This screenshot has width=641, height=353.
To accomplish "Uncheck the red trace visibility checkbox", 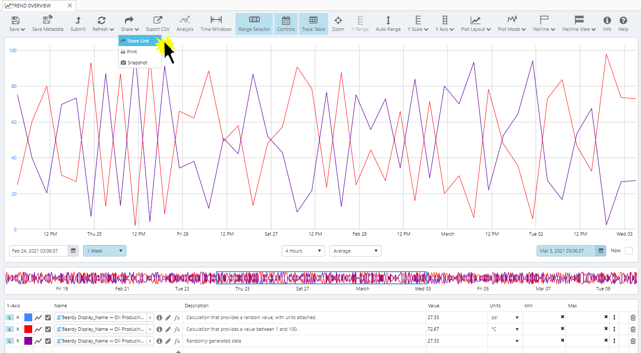I will (48, 330).
